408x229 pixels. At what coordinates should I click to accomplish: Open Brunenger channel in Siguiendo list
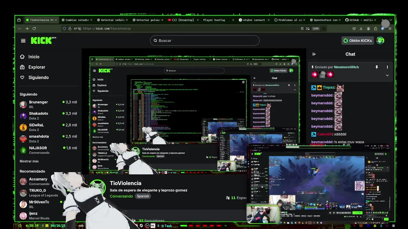48,104
